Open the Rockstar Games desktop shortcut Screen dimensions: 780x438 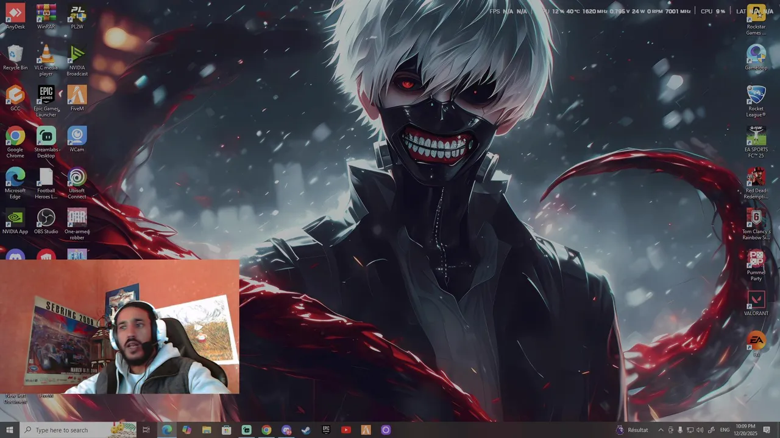tap(756, 19)
